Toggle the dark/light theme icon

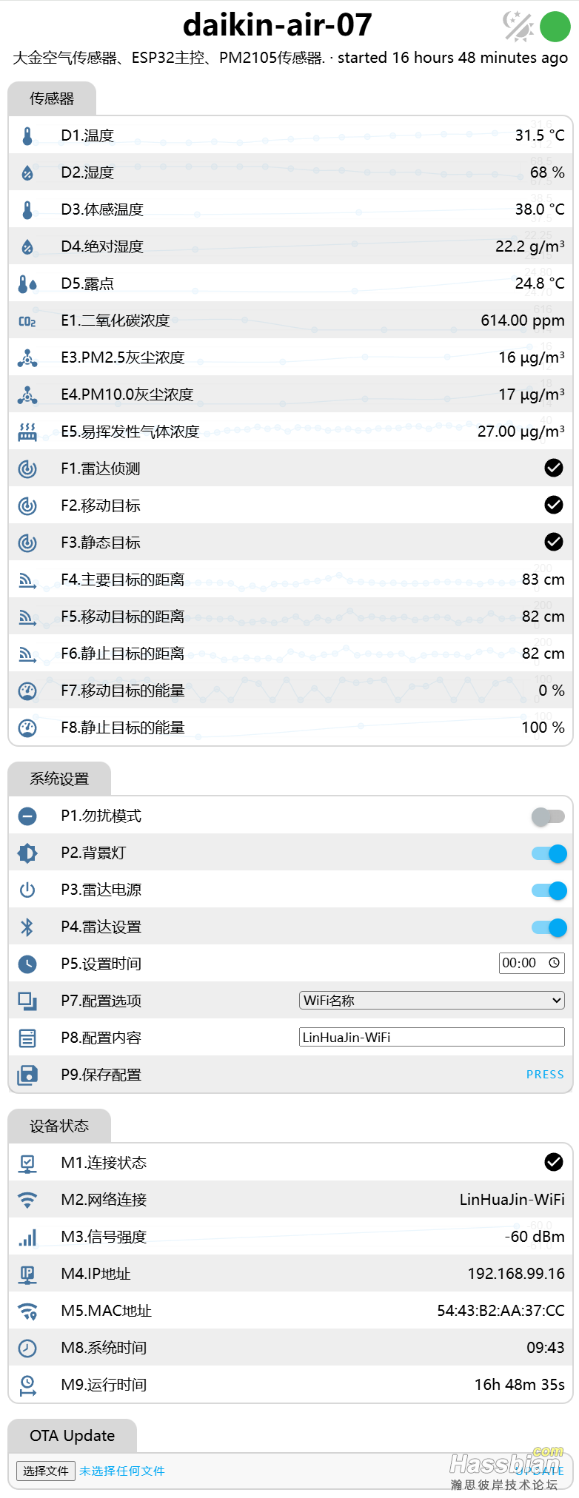[518, 27]
